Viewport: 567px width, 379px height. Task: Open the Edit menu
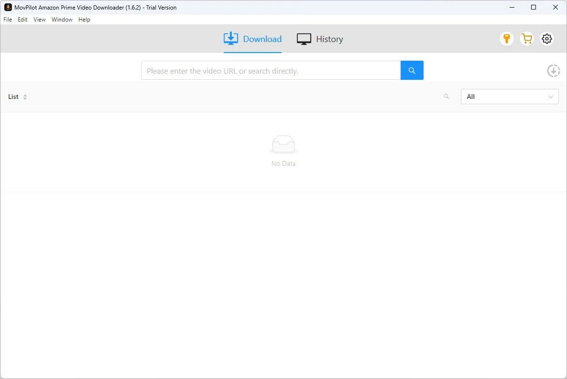(x=22, y=20)
